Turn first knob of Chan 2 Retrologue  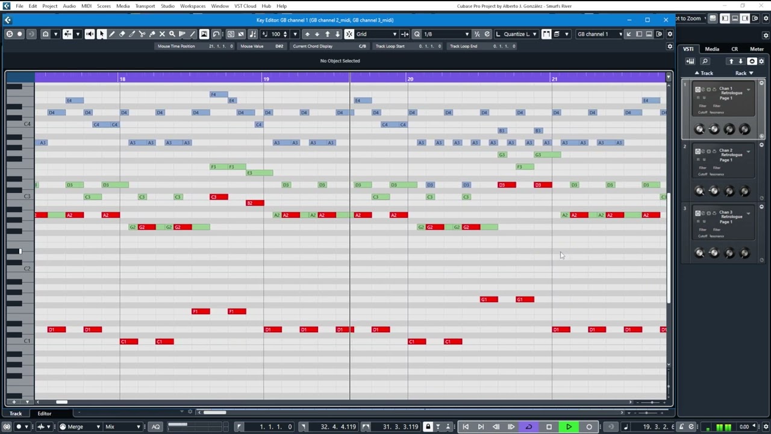pos(699,191)
